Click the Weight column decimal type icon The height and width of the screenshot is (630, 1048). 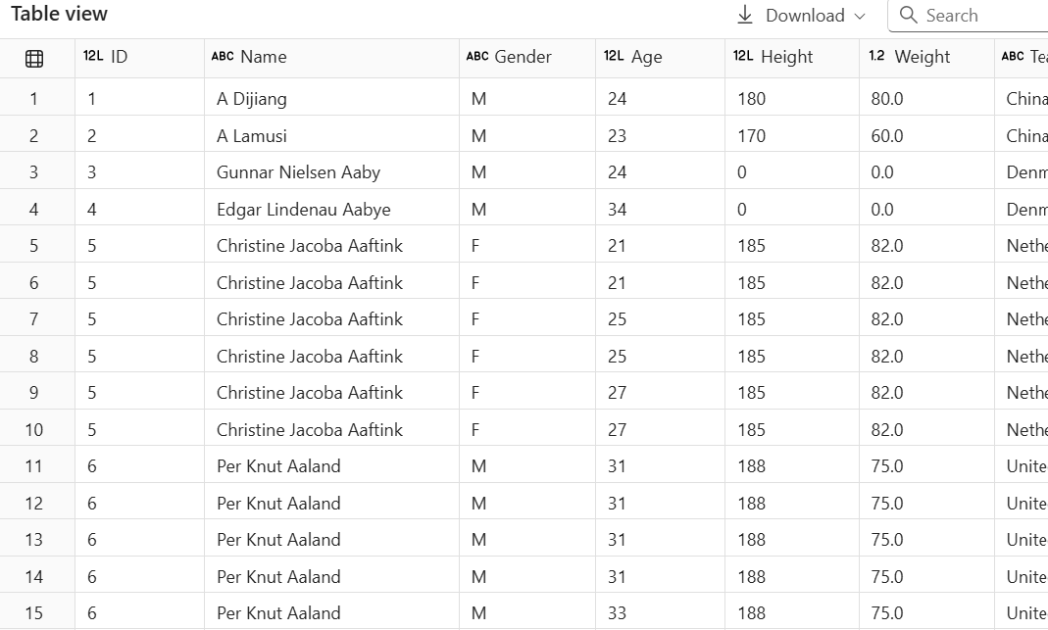pos(877,57)
